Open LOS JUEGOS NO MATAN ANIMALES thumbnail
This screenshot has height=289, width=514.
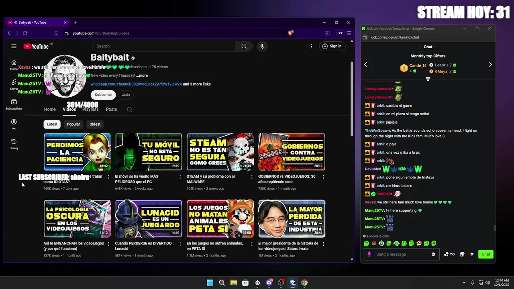point(220,219)
